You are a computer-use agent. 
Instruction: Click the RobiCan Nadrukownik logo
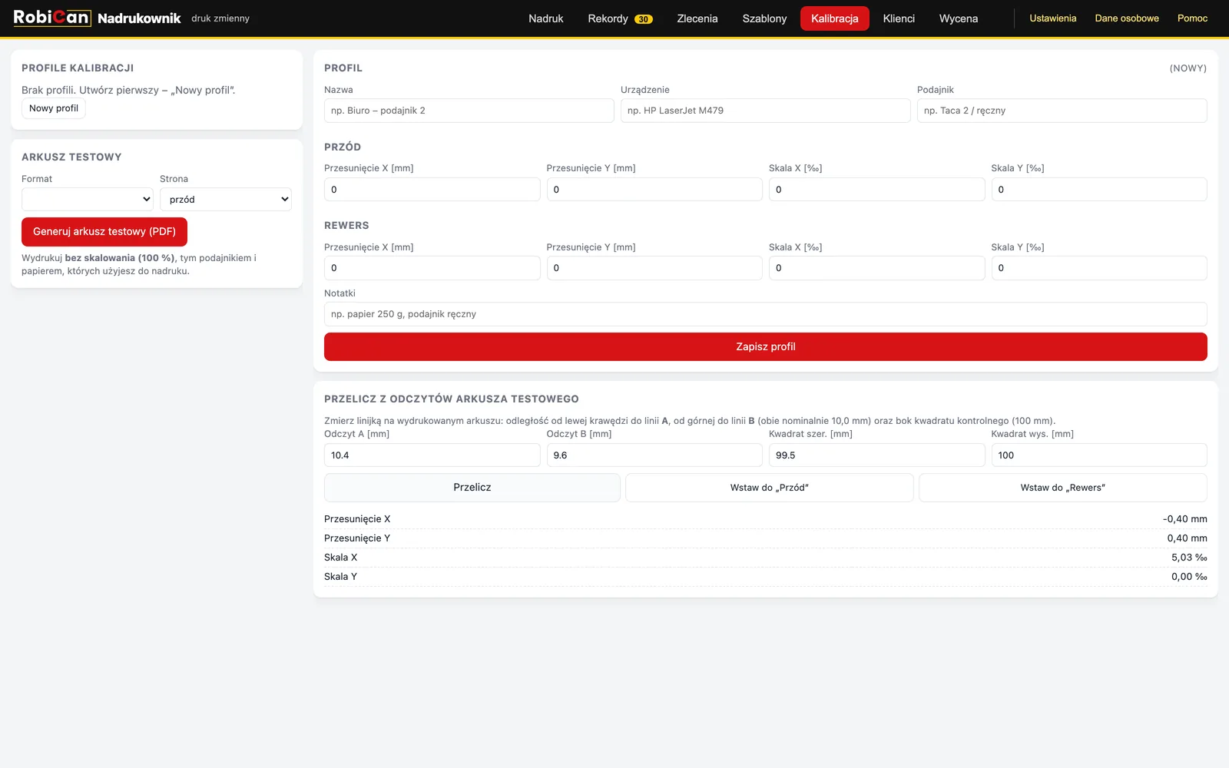(97, 18)
